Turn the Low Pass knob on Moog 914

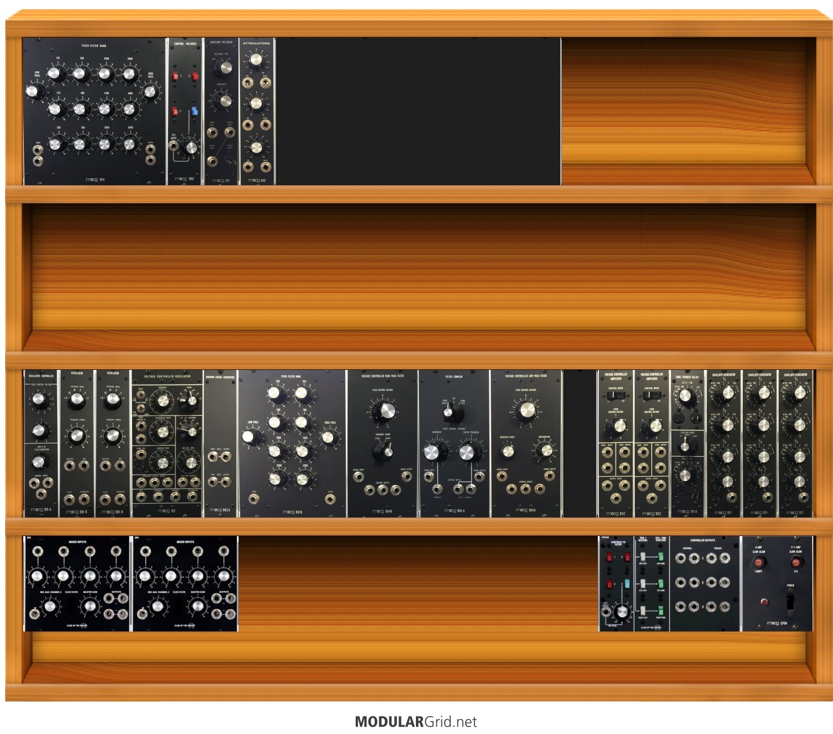(34, 91)
